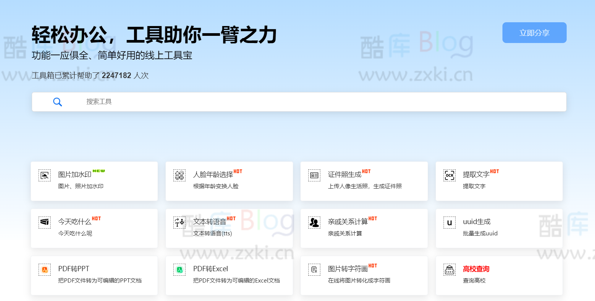
Task: Click the 立即分享 share button
Action: [534, 33]
